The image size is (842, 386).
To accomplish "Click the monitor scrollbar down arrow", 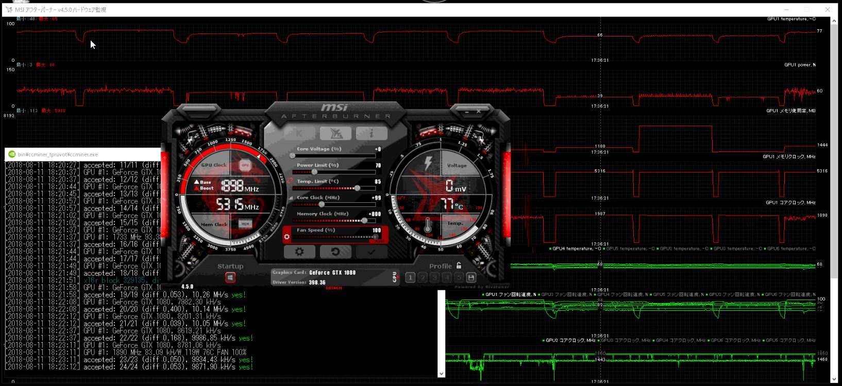I will [x=834, y=380].
